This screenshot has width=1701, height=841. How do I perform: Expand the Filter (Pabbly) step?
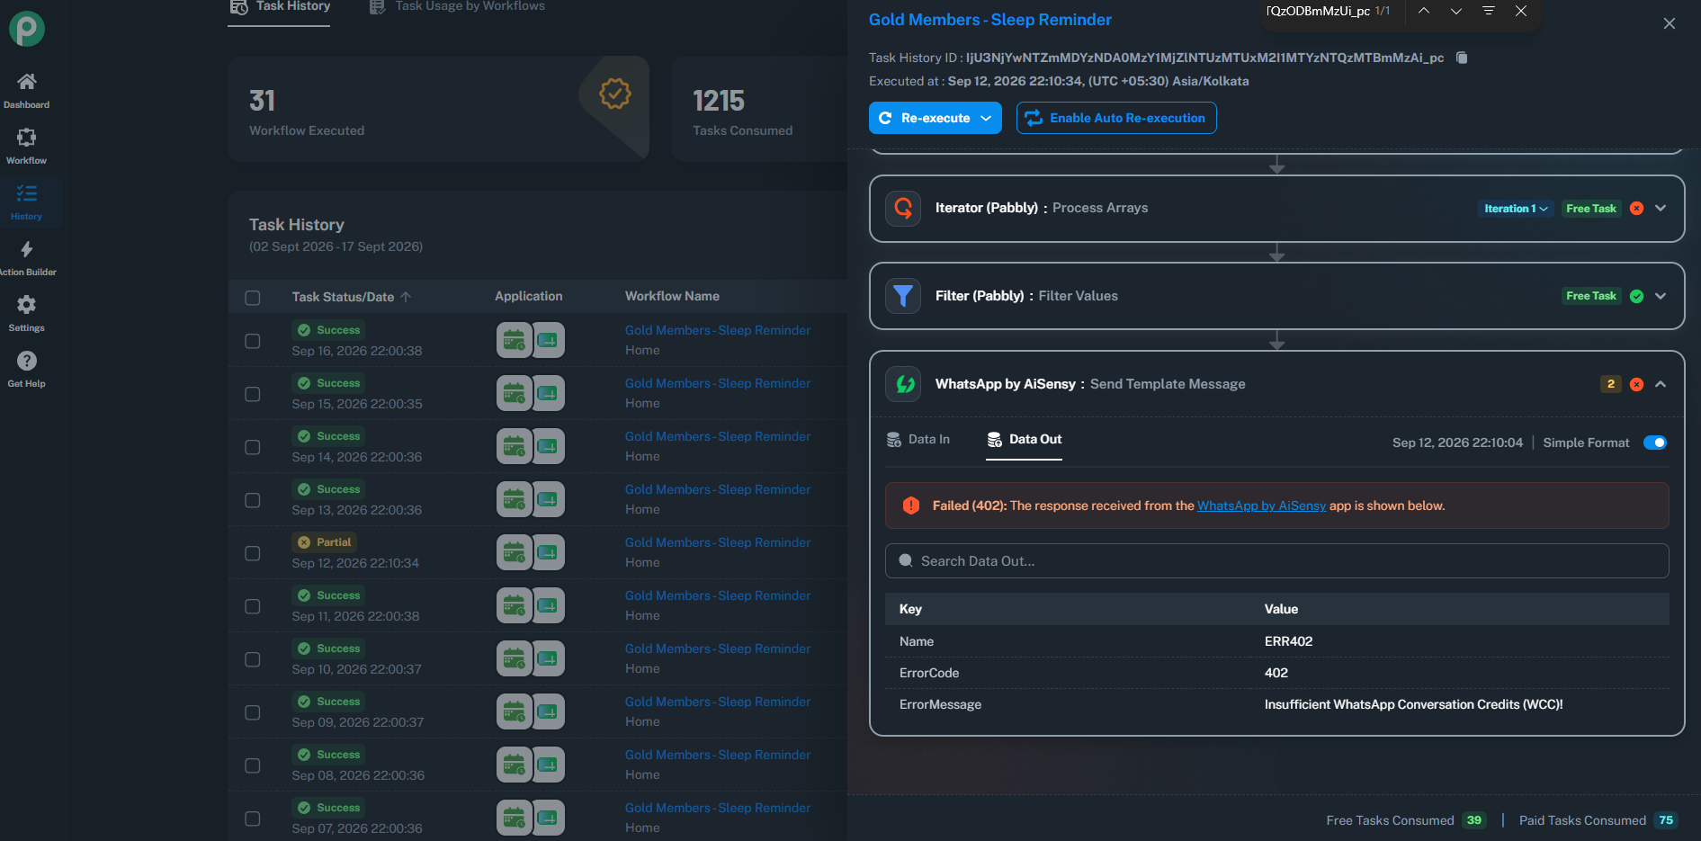pyautogui.click(x=1661, y=296)
